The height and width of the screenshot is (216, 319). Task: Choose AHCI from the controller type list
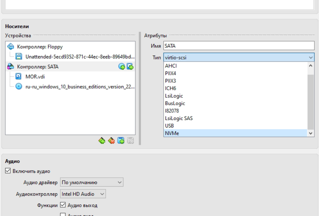click(x=171, y=66)
